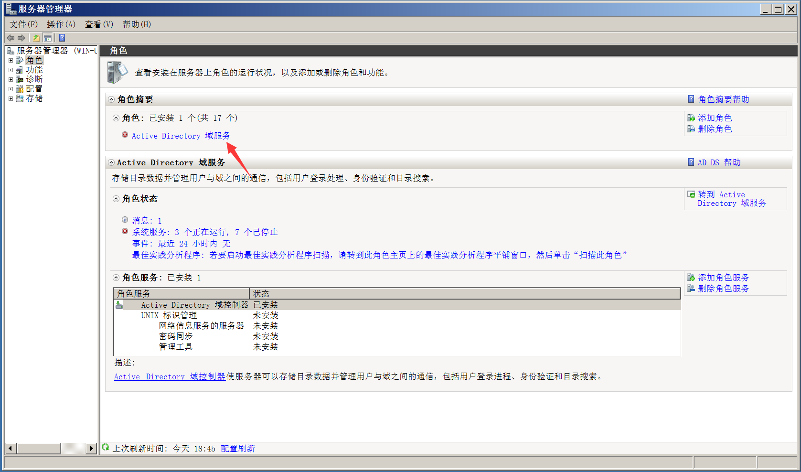The height and width of the screenshot is (472, 801).
Task: Click the 系统服务 running/stopped status link
Action: 205,232
